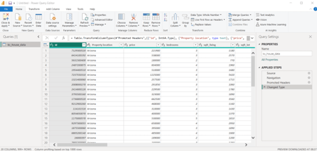The image size is (317, 151).
Task: Switch to the Add Column tab
Action: point(53,9)
